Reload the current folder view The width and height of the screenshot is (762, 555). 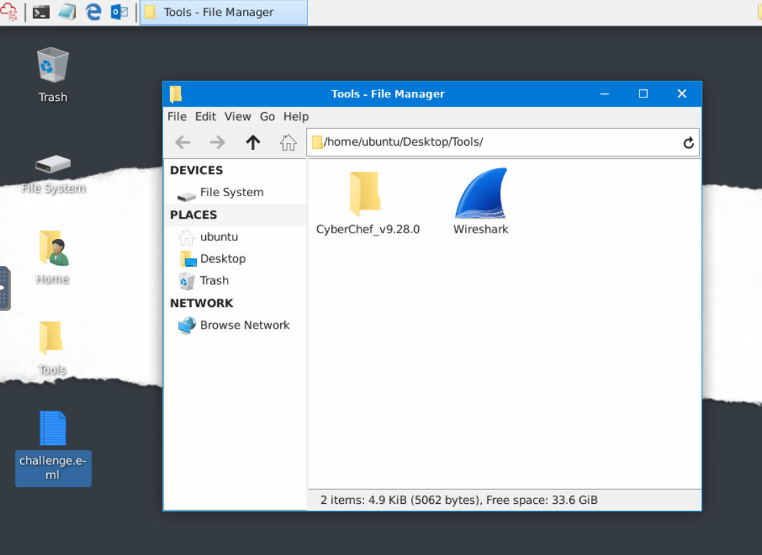point(688,142)
